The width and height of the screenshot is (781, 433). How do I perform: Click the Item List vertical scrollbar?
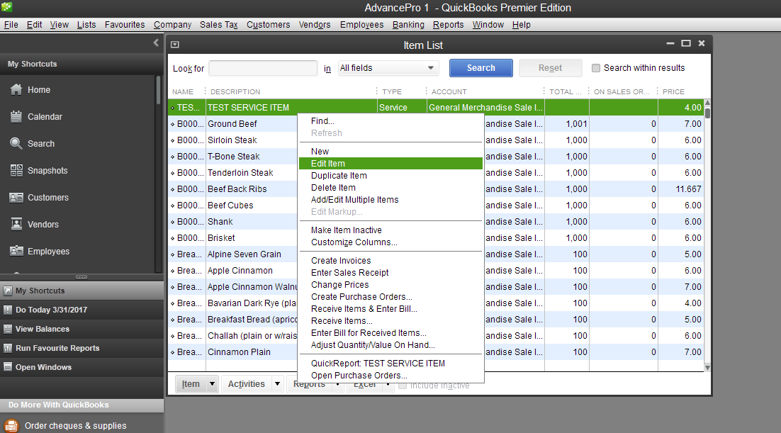click(x=707, y=234)
